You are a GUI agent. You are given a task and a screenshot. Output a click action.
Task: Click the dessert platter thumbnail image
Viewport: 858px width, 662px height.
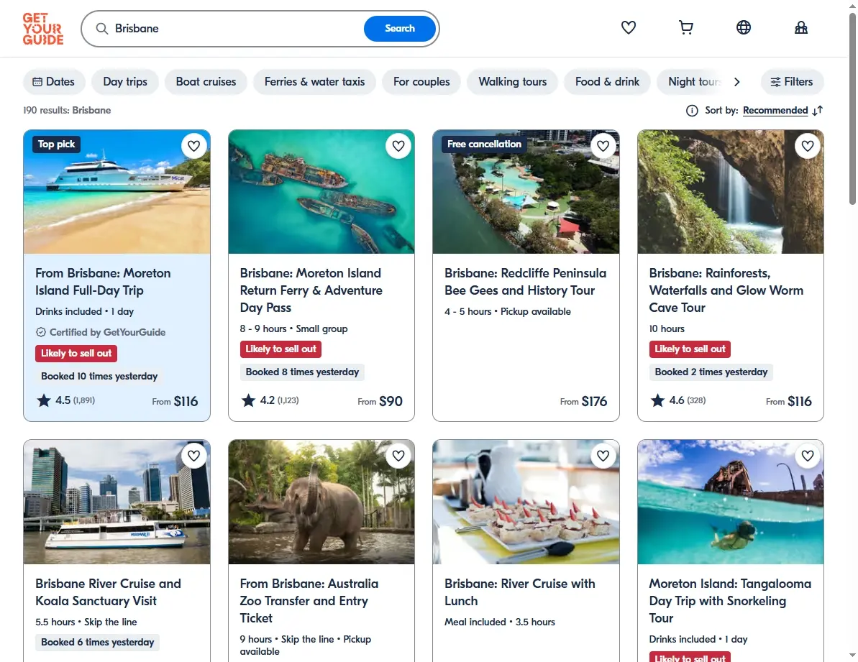(x=526, y=502)
